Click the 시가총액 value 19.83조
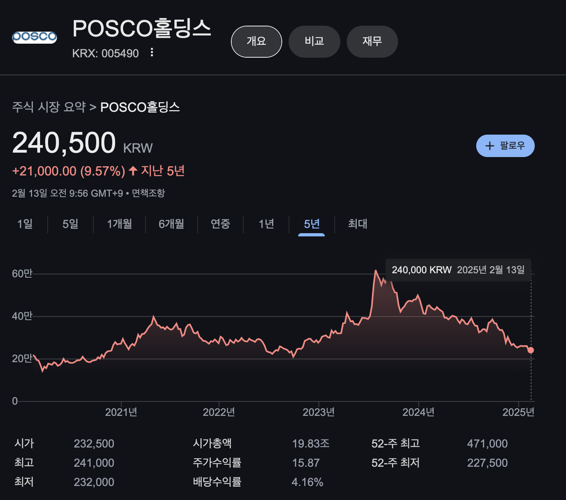 311,444
